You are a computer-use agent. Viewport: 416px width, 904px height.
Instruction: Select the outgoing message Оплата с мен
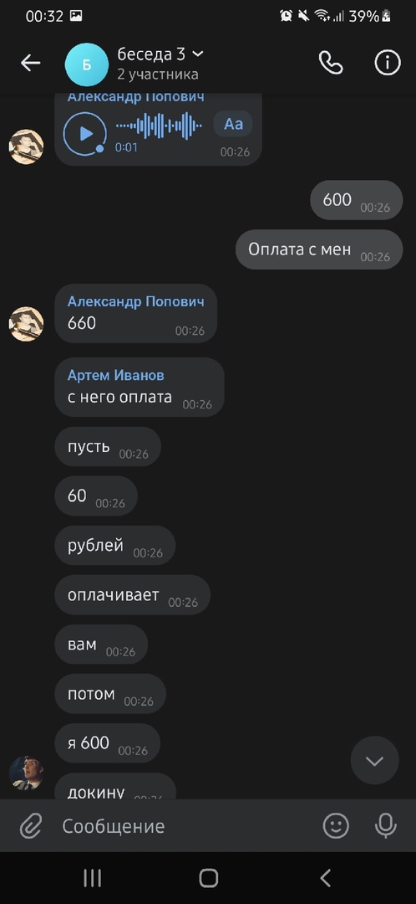coord(319,249)
